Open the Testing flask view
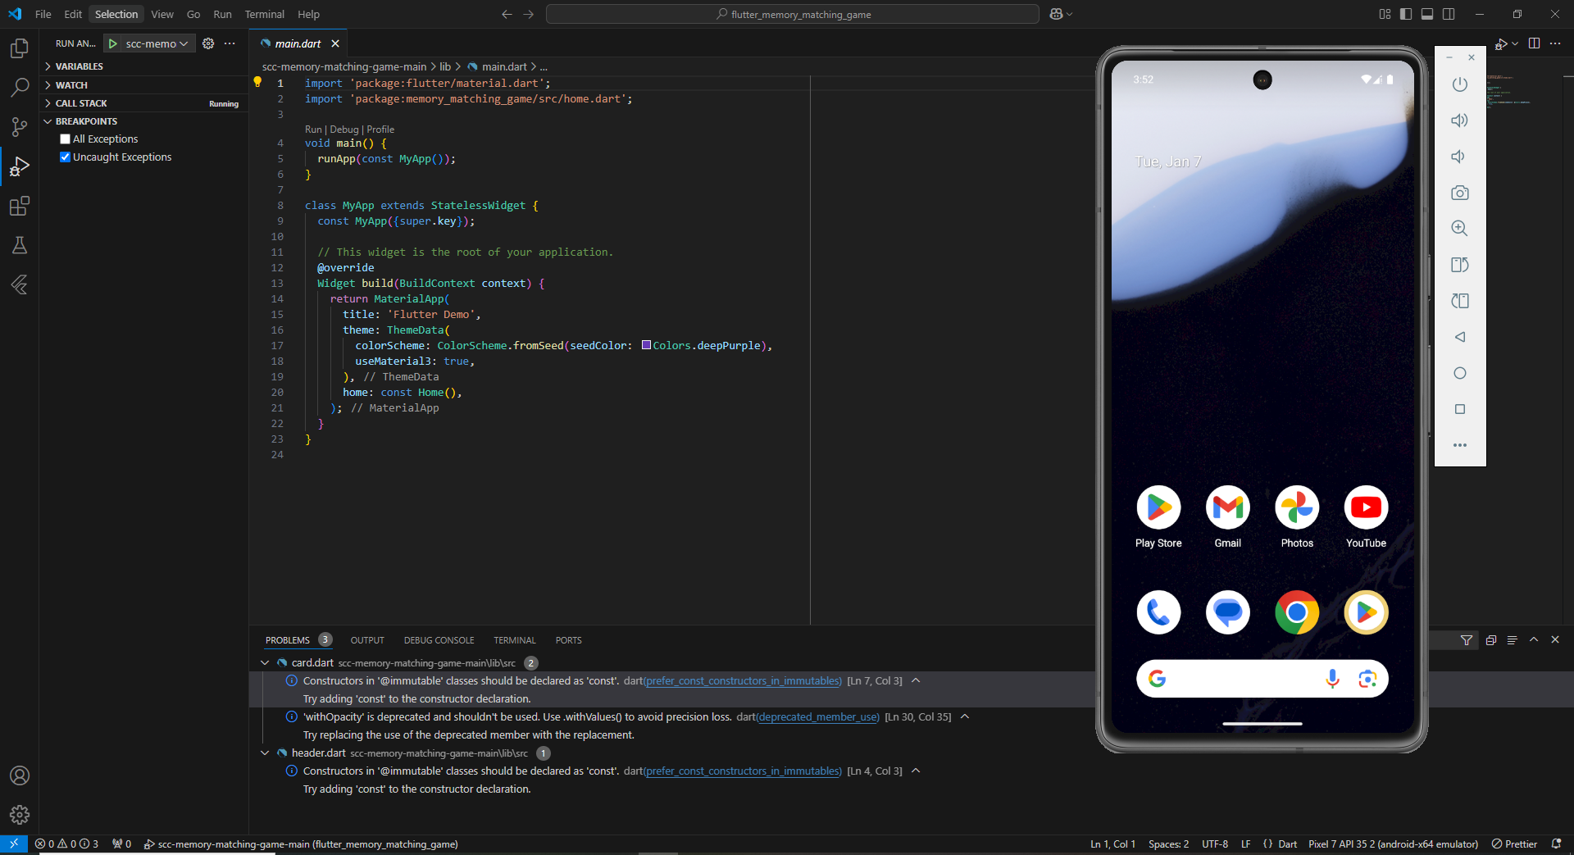The width and height of the screenshot is (1574, 855). pos(20,245)
